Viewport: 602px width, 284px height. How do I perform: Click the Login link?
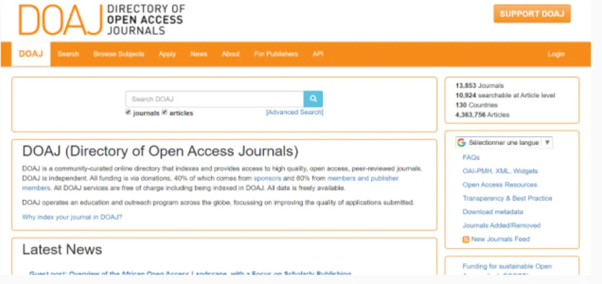pyautogui.click(x=556, y=54)
